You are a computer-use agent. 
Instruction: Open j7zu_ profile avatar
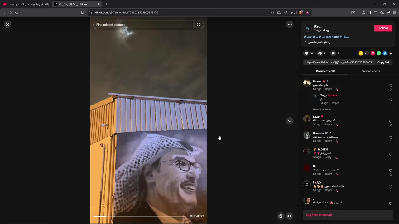pos(308,28)
